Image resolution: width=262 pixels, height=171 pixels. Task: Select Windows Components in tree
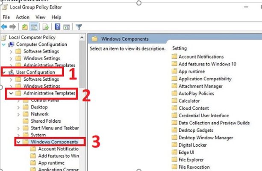[x=54, y=142]
